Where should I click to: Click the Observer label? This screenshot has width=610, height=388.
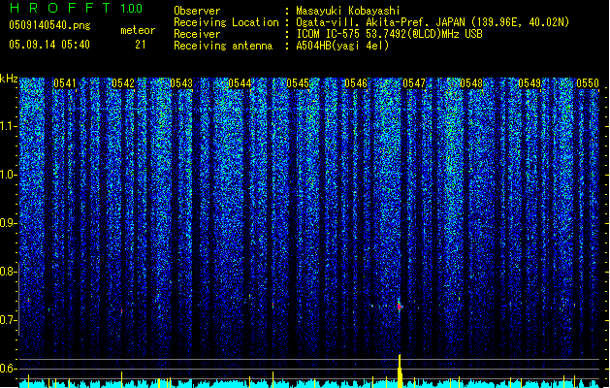(x=197, y=11)
